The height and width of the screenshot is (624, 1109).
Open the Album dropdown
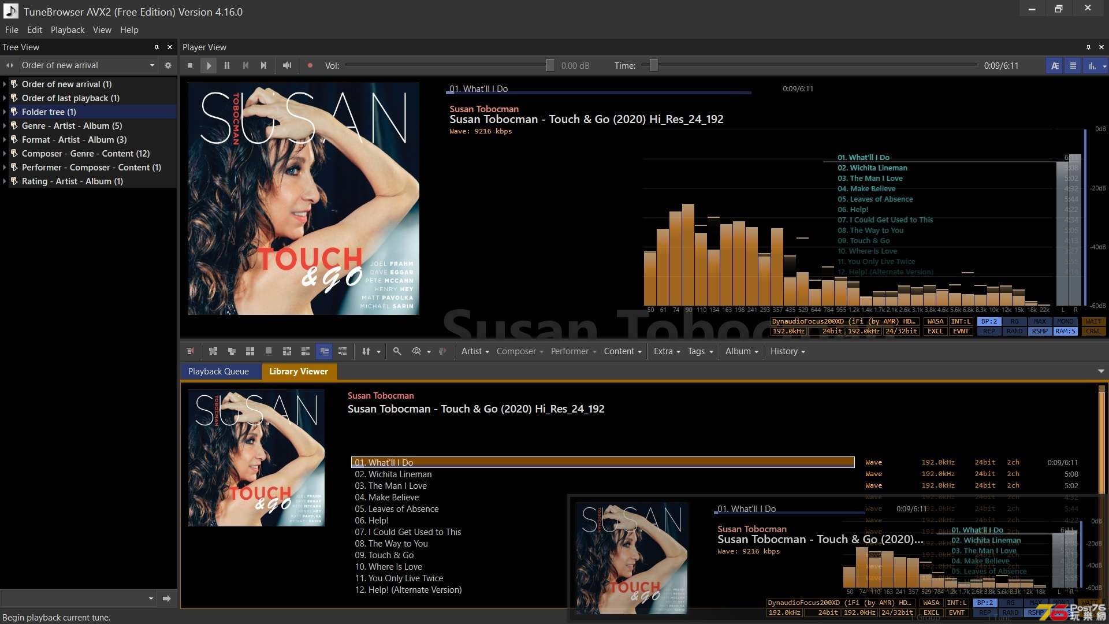click(x=742, y=351)
